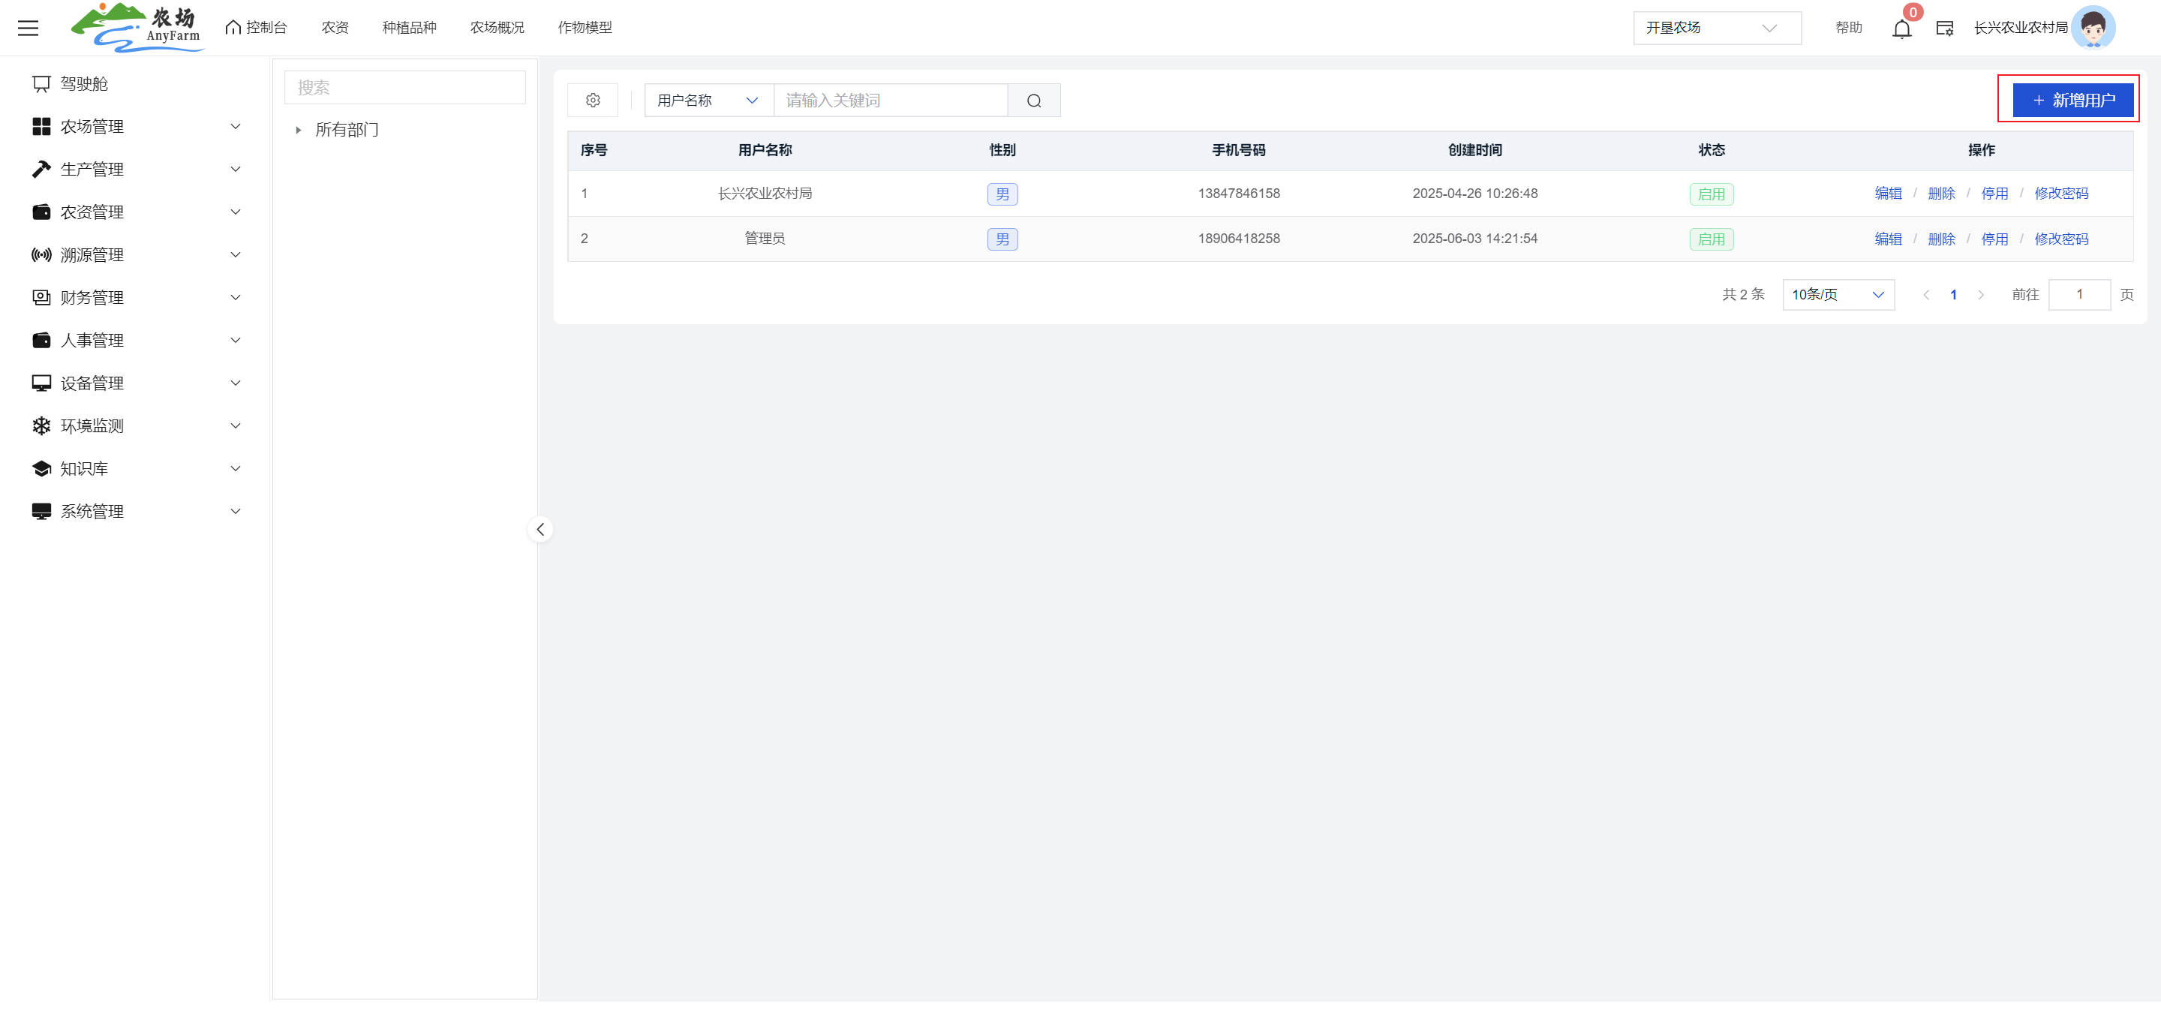The image size is (2161, 1013).
Task: Open the 10条/页 page size dropdown
Action: pyautogui.click(x=1837, y=295)
